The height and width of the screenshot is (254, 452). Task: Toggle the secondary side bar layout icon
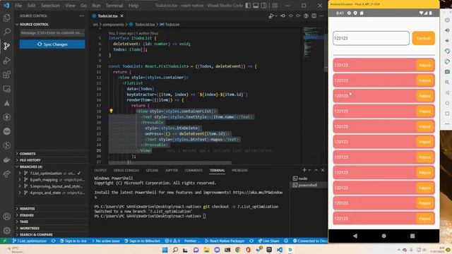pyautogui.click(x=263, y=6)
